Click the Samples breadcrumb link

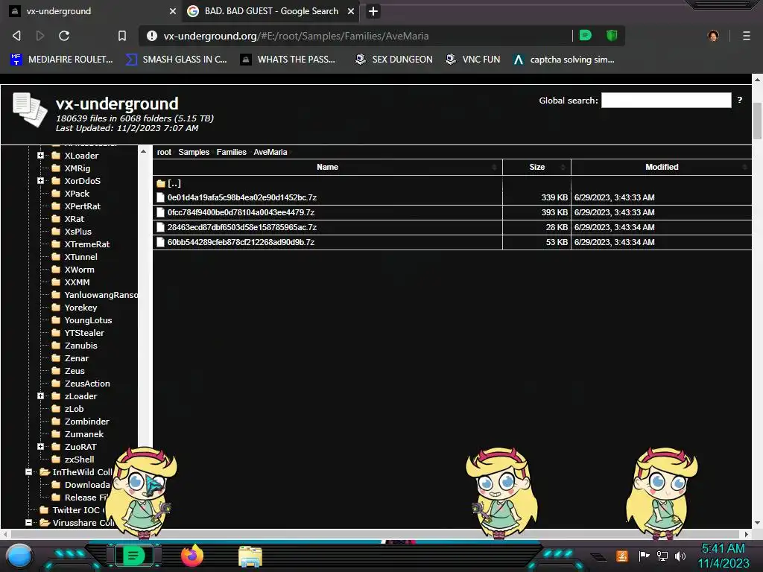click(194, 152)
